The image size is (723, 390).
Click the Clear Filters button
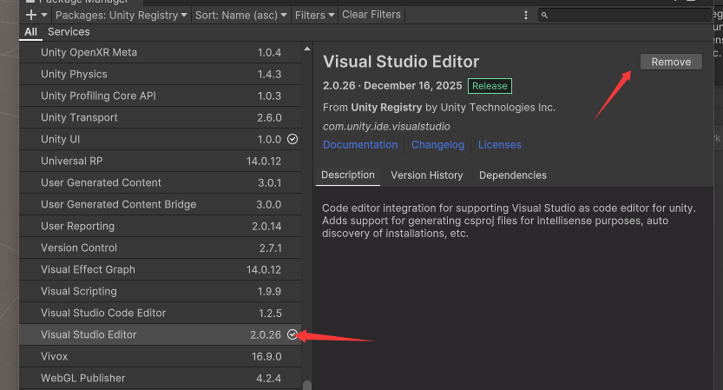[x=371, y=15]
